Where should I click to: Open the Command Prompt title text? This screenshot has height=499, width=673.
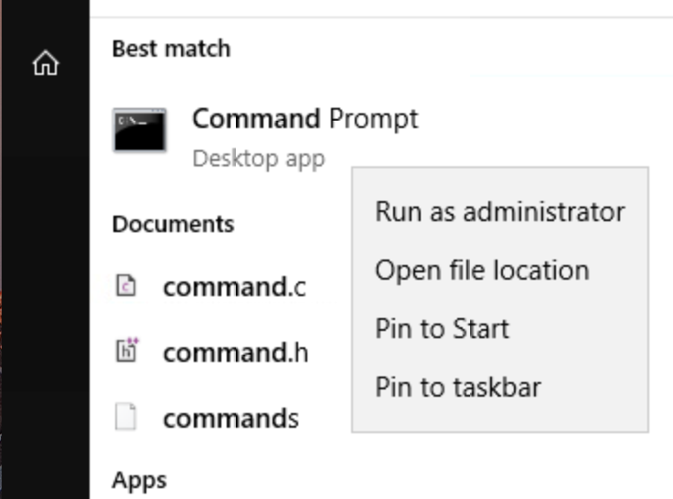pyautogui.click(x=304, y=119)
